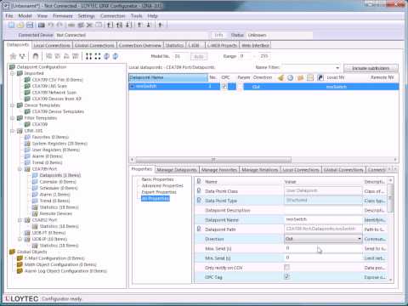The height and width of the screenshot is (306, 408).
Task: Select Remote Devices tree item
Action: point(56,213)
